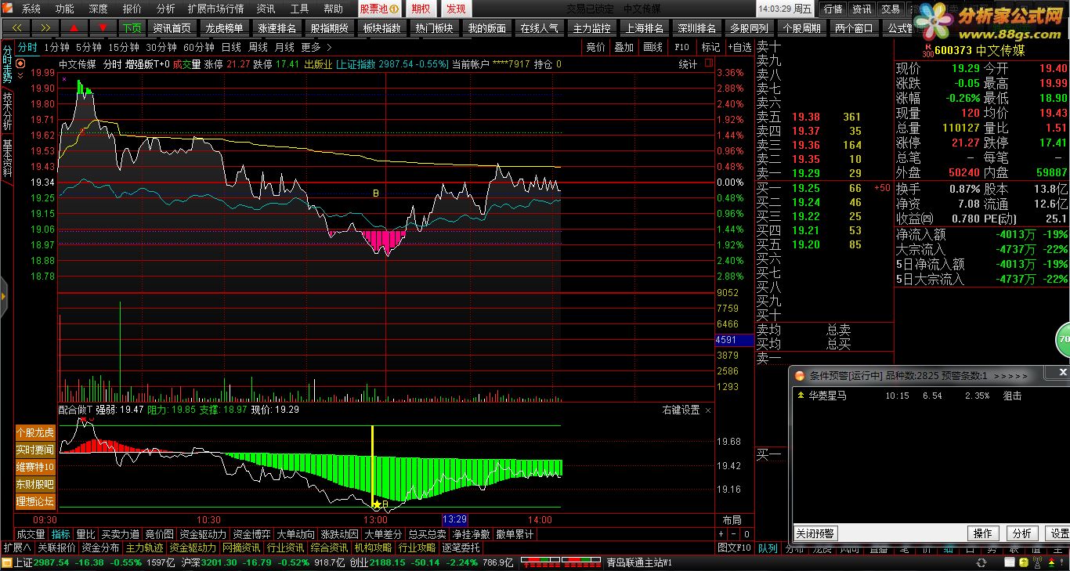Open 板块指数 sector index
Screen dimensions: 1070x571
coord(382,27)
